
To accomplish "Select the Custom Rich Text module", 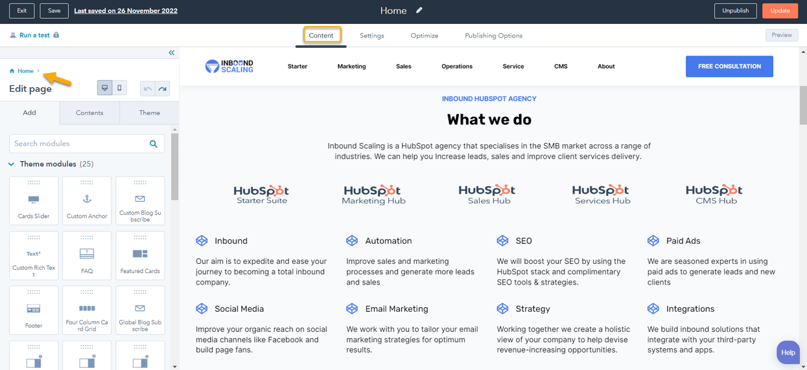I will point(34,256).
